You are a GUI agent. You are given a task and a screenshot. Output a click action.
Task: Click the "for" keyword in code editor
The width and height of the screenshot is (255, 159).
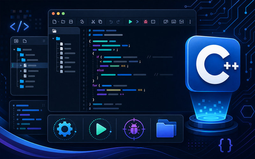[x=95, y=85]
